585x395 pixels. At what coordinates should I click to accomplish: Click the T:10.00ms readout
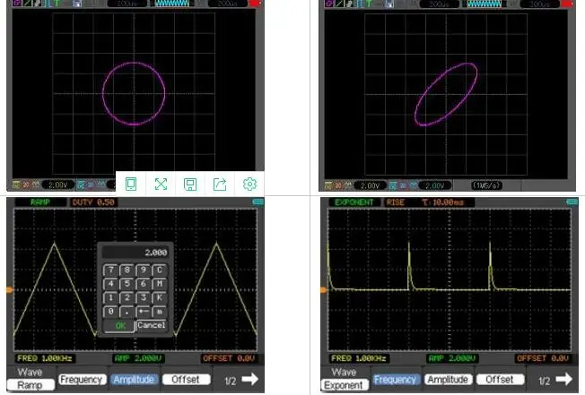click(443, 202)
